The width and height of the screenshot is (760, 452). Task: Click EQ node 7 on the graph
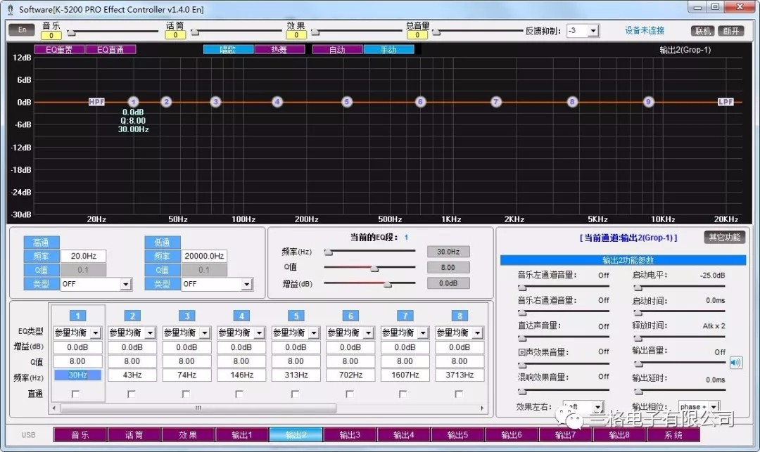point(496,102)
